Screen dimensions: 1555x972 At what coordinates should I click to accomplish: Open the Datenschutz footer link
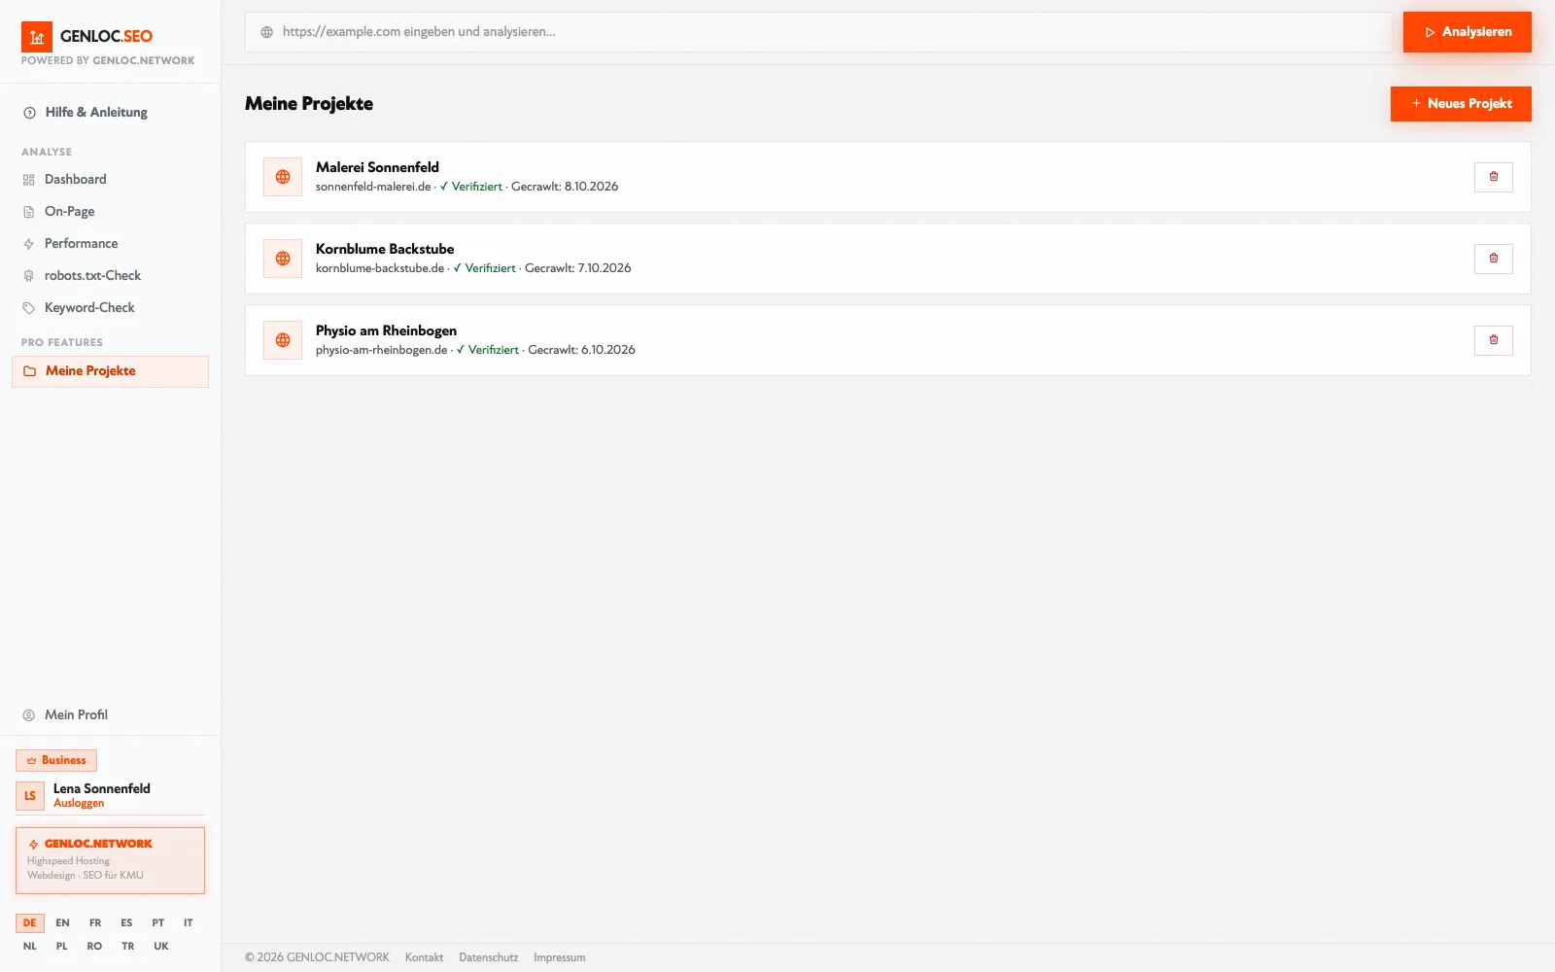pos(489,957)
